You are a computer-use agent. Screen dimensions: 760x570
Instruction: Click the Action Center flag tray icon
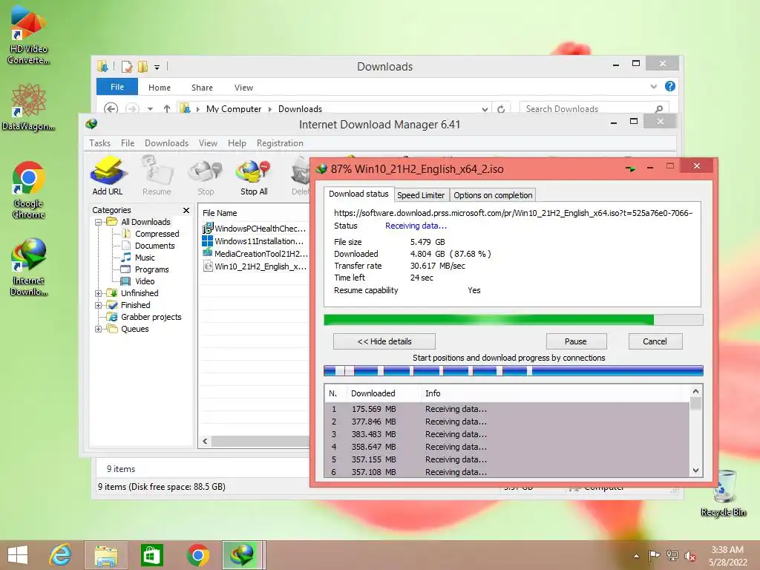point(655,556)
